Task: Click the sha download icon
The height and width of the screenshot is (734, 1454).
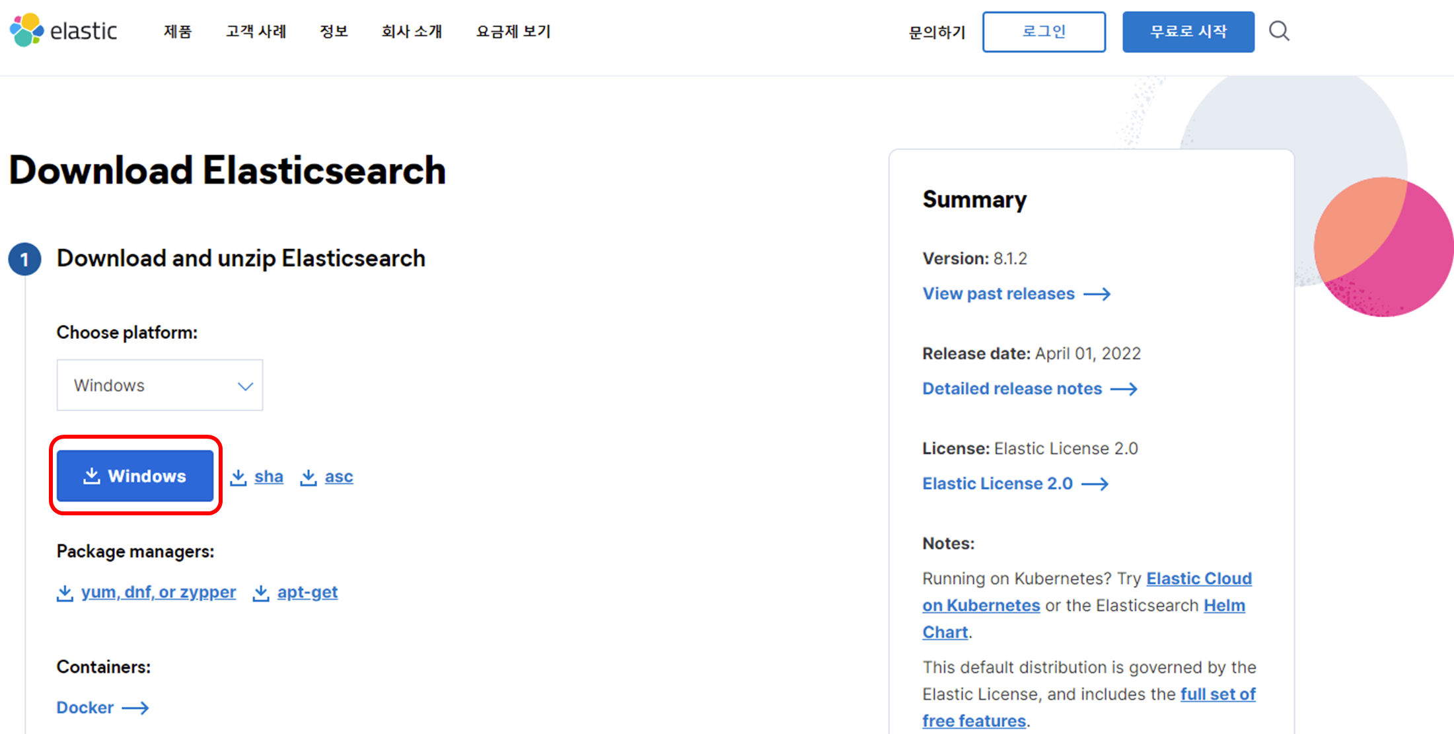Action: (x=238, y=477)
